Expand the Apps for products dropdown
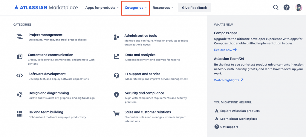306x137 pixels. click(x=102, y=8)
